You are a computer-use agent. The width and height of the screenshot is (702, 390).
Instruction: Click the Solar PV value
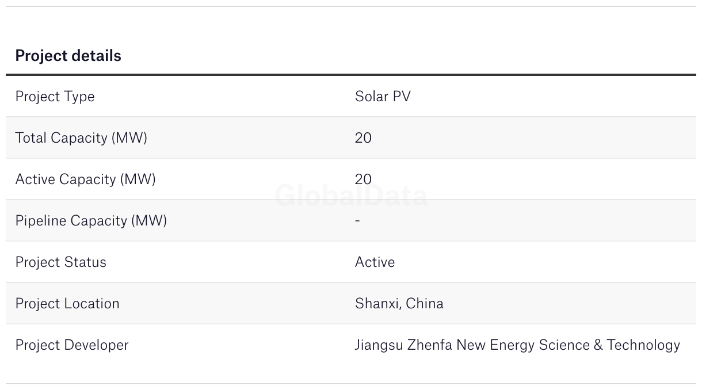383,97
